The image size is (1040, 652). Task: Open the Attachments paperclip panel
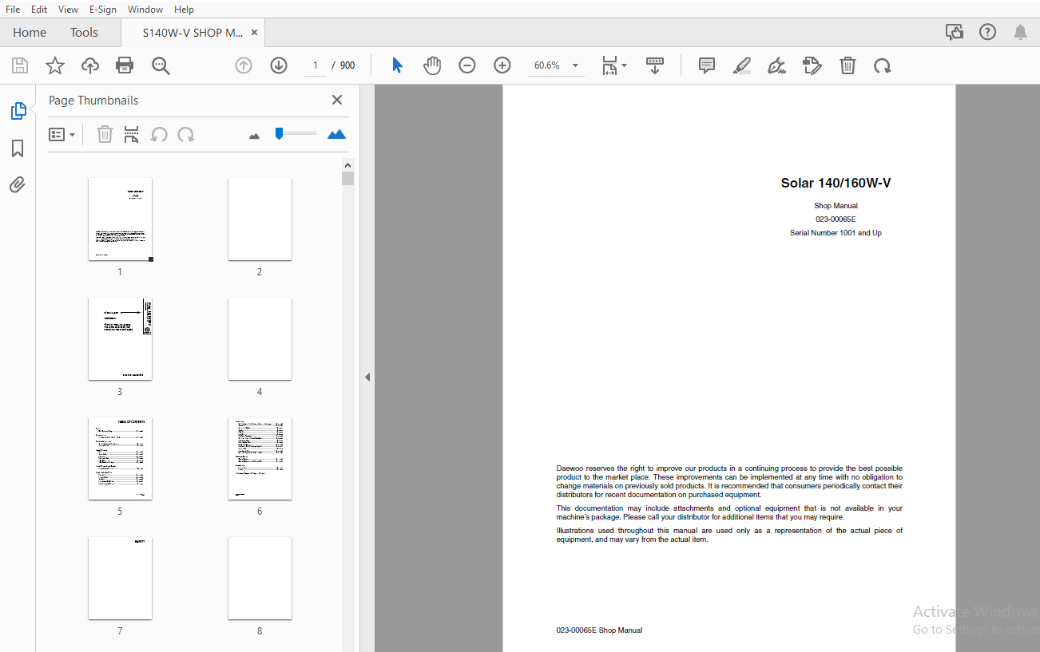point(18,185)
